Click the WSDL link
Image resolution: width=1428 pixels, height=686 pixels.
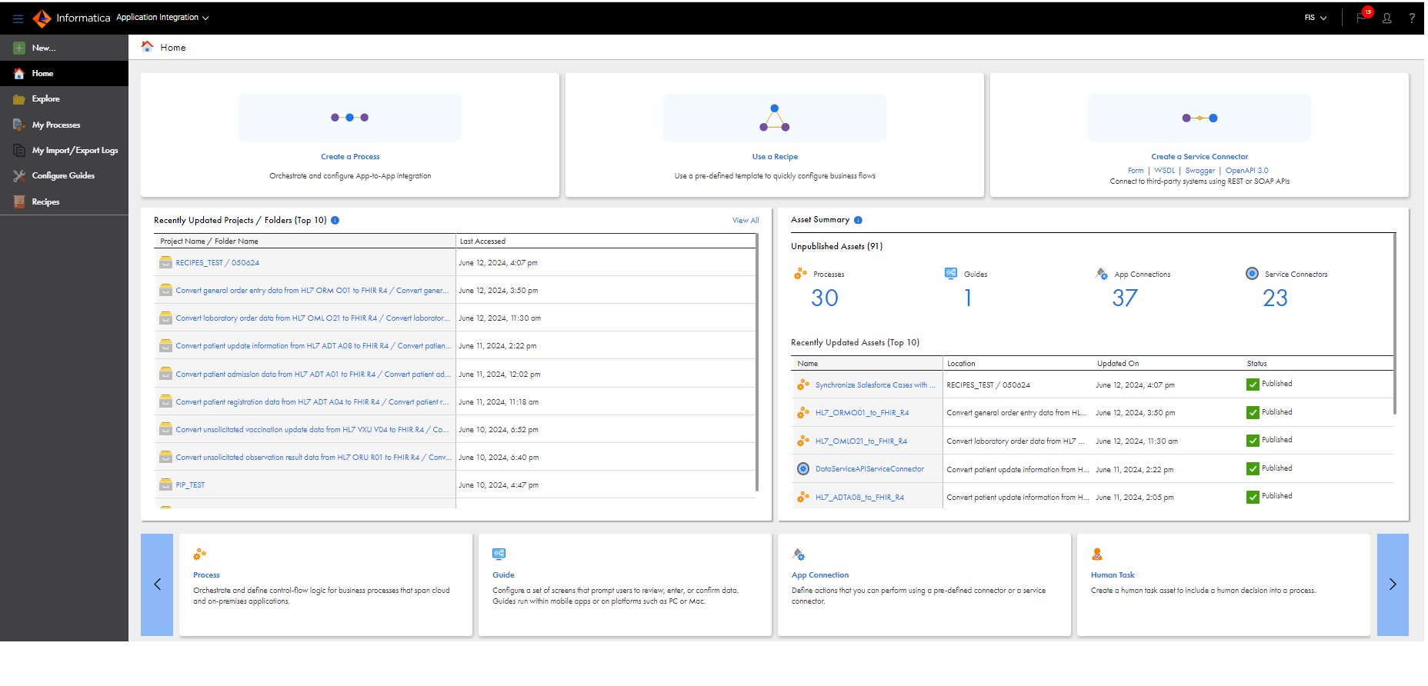[x=1165, y=171]
